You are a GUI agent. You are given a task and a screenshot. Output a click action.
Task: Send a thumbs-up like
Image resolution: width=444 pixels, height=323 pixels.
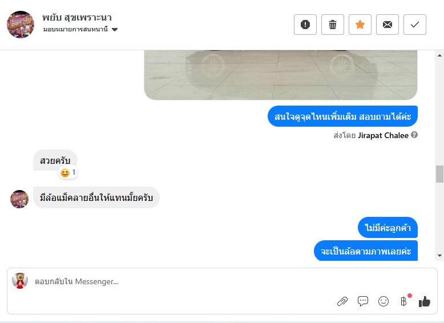click(424, 301)
